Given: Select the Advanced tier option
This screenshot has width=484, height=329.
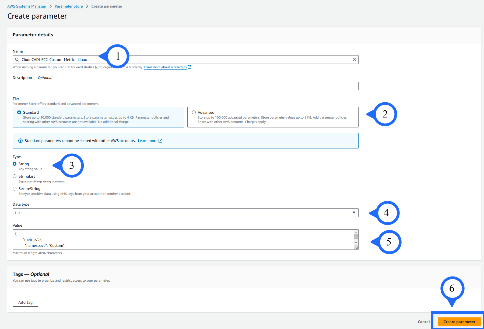Looking at the screenshot, I should pos(194,112).
